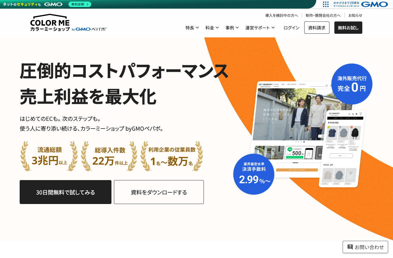Click ログイン in the navigation bar
Viewport: 393px width, 258px height.
pyautogui.click(x=291, y=27)
